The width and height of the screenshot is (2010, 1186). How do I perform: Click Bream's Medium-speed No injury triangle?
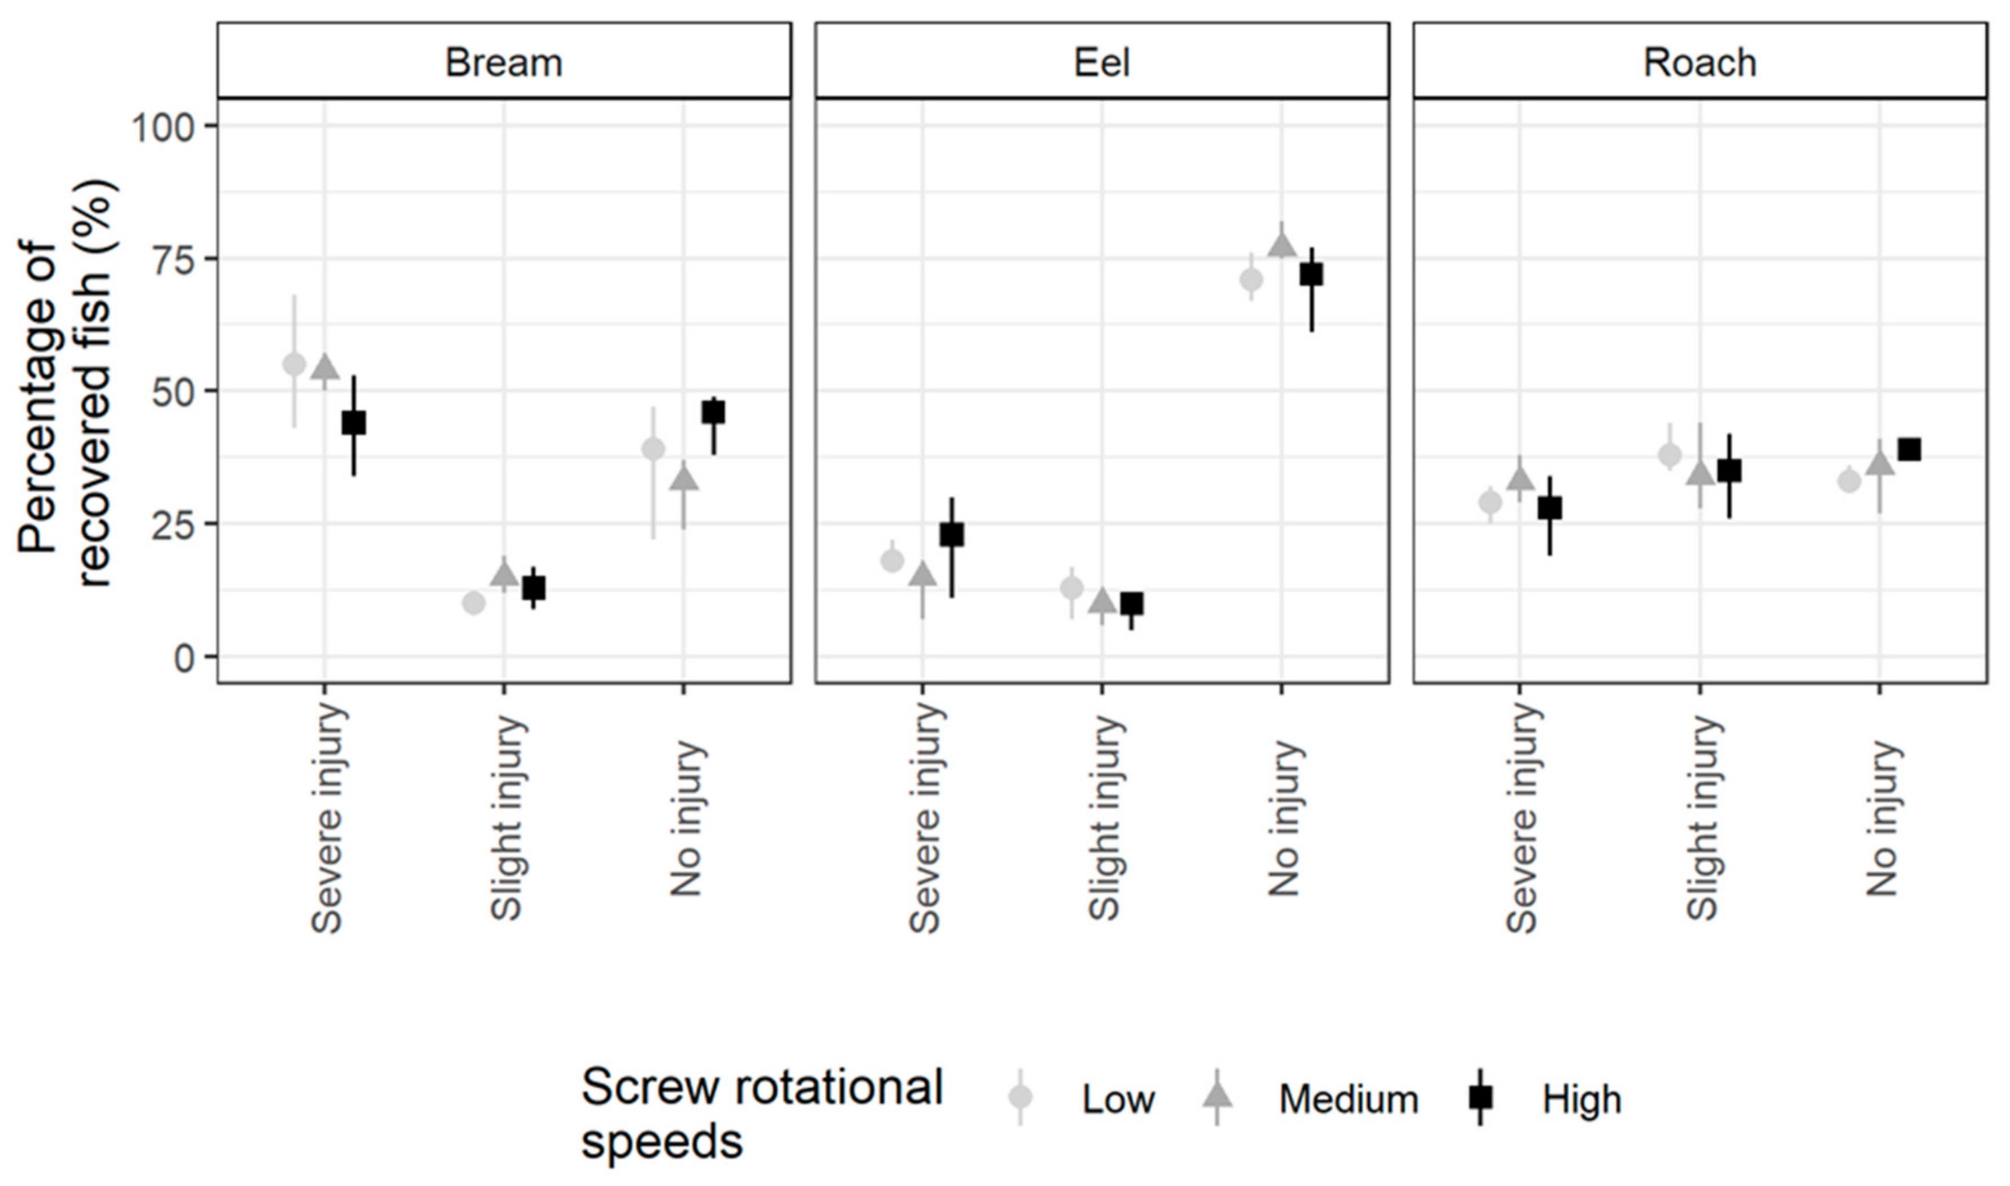684,480
